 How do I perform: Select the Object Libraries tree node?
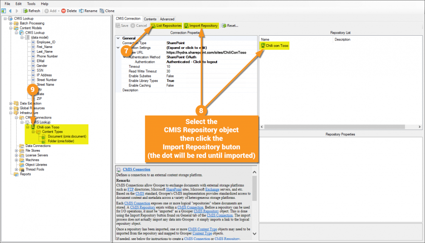(36, 165)
